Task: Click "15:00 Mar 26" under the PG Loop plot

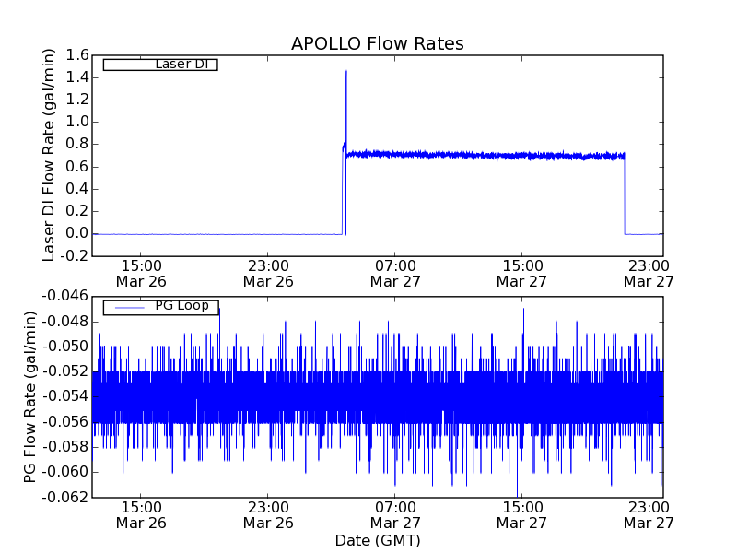Action: coord(141,515)
